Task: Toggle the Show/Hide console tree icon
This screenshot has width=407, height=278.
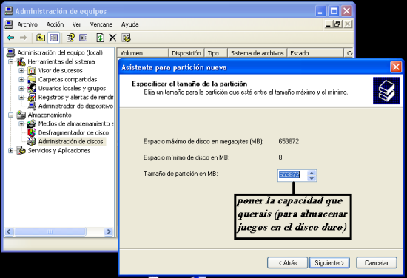Action: (x=54, y=38)
